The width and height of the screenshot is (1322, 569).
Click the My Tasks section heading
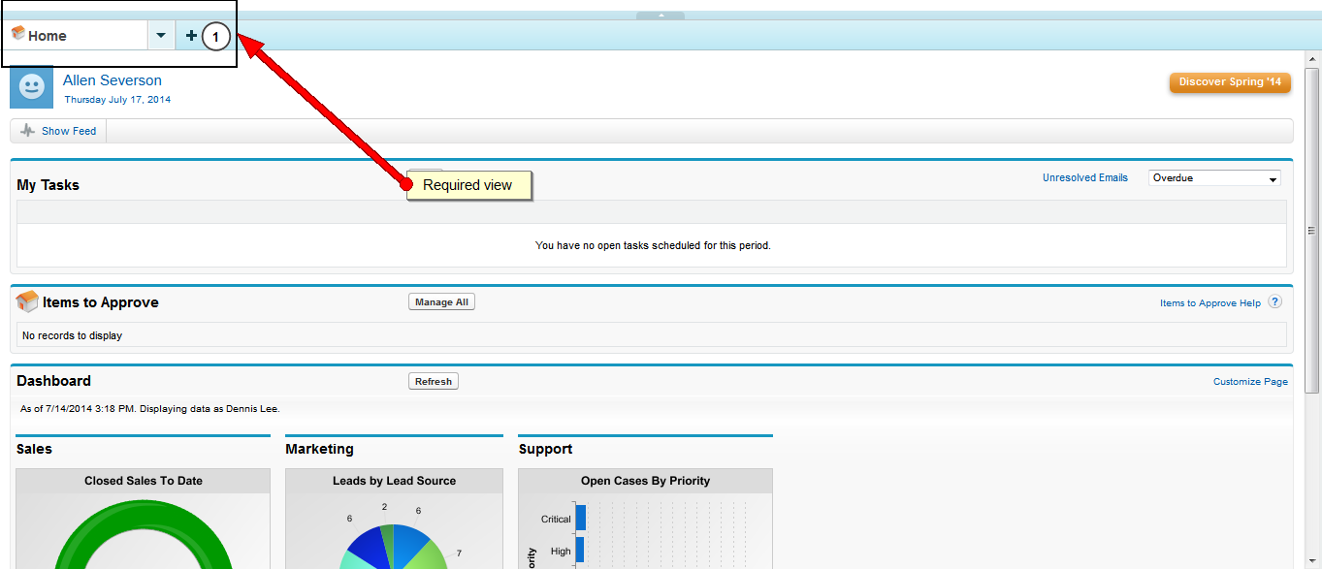click(48, 185)
